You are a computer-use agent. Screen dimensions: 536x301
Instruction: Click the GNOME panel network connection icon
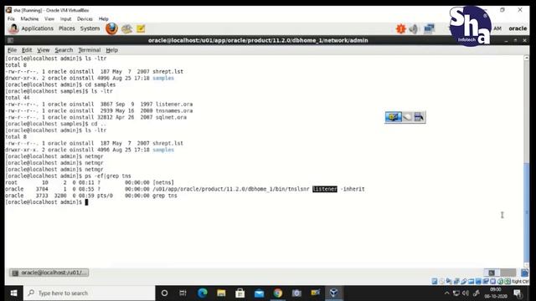[429, 28]
